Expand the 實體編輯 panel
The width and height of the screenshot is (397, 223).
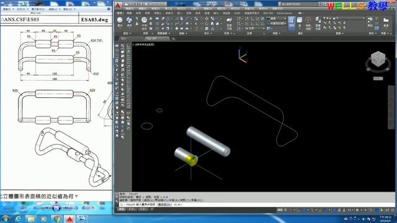tap(163, 33)
